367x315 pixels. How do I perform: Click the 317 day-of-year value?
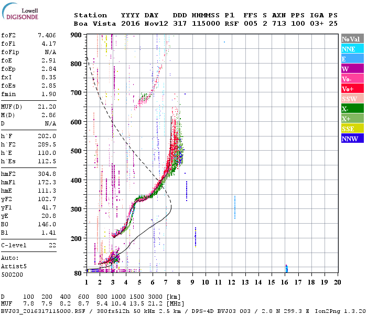(180, 24)
